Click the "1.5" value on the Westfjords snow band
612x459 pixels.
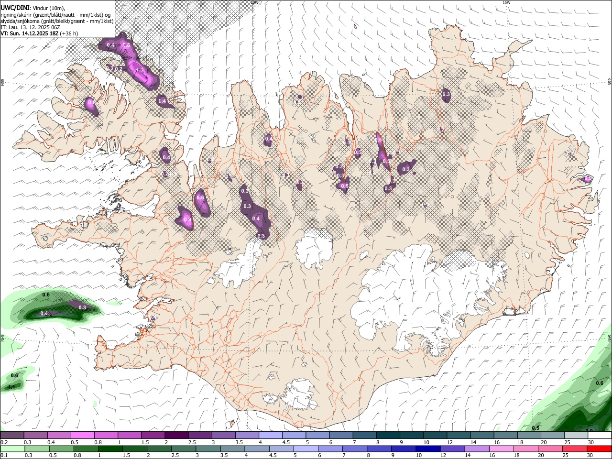tap(139, 71)
